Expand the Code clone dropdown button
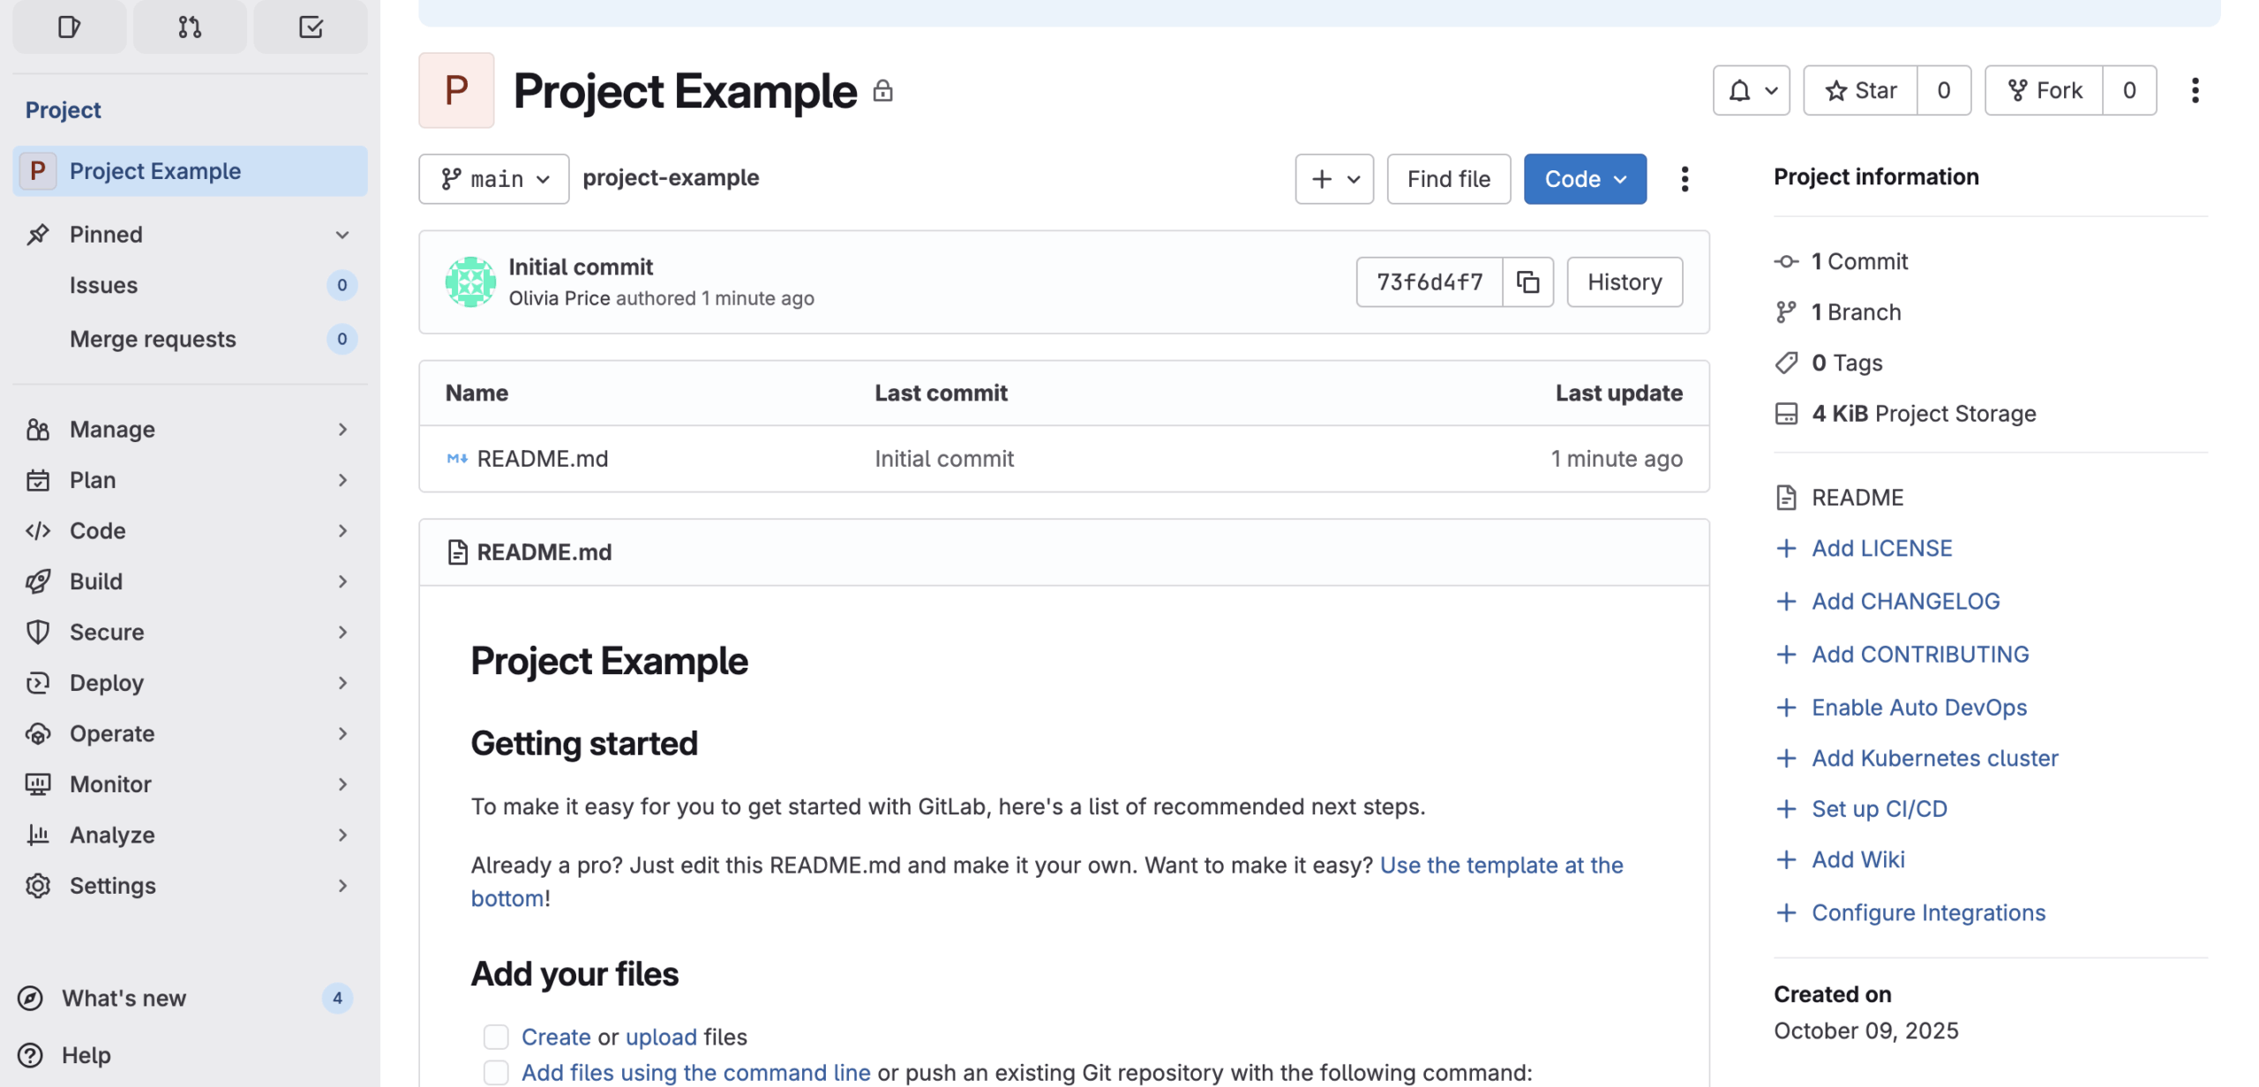This screenshot has width=2259, height=1087. 1585,179
